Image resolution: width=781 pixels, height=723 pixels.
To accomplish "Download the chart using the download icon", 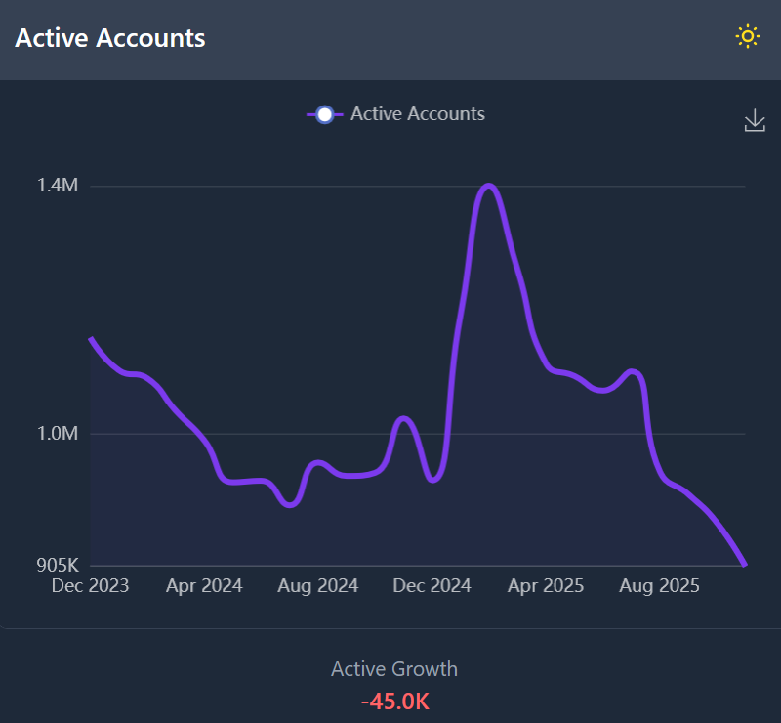I will 755,121.
